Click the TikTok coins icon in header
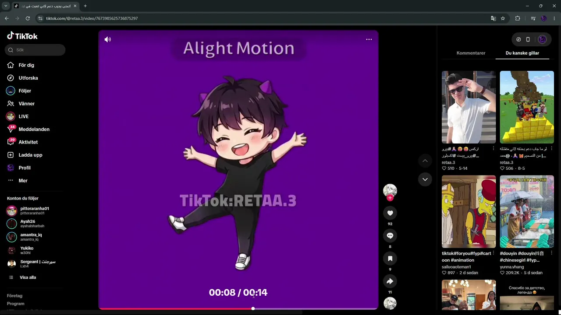561x315 pixels. tap(518, 39)
